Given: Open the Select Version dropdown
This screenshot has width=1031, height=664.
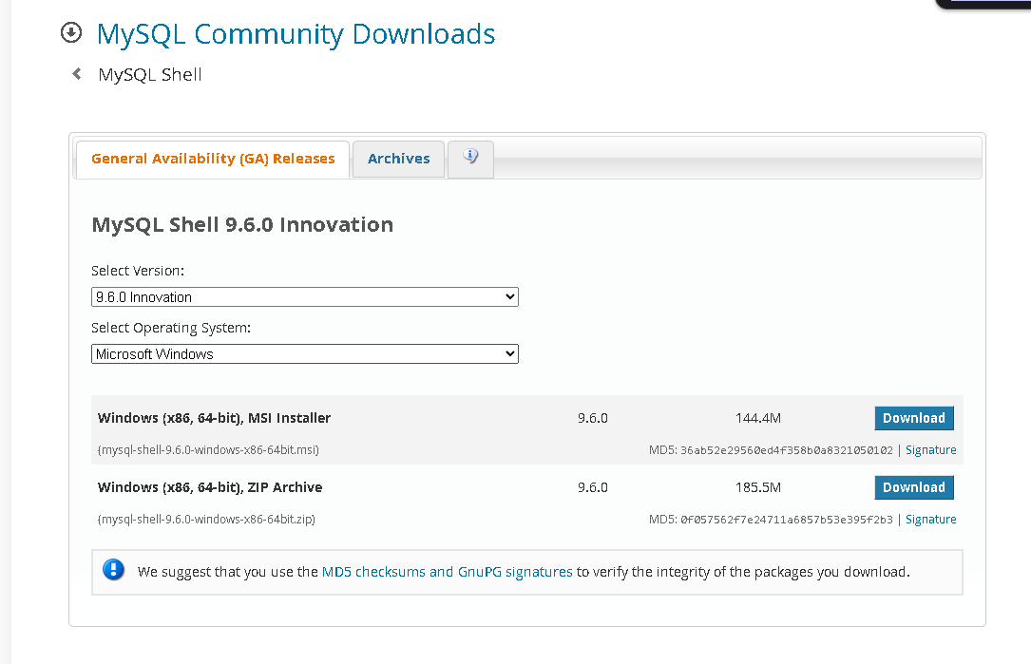Looking at the screenshot, I should [305, 297].
